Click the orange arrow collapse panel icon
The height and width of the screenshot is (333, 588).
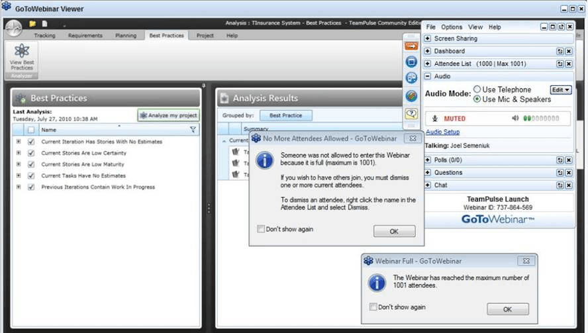(x=411, y=46)
